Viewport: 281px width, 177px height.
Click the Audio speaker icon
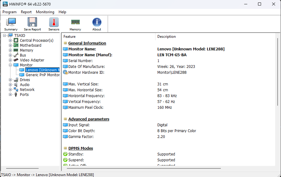click(x=16, y=85)
